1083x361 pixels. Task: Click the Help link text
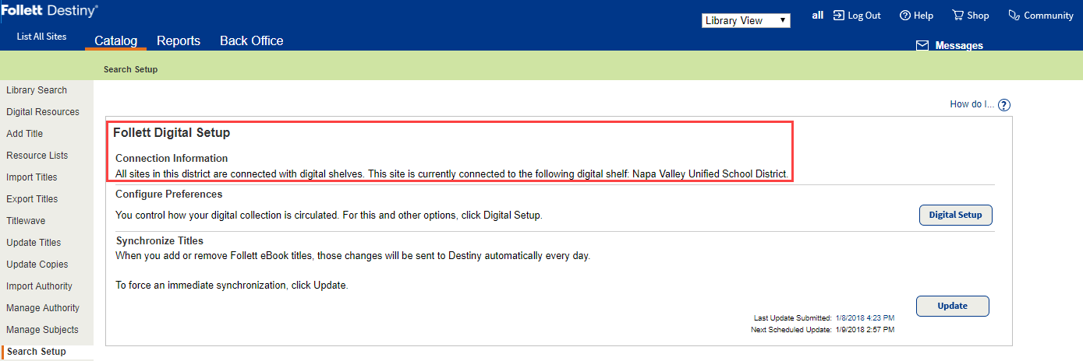click(x=923, y=16)
